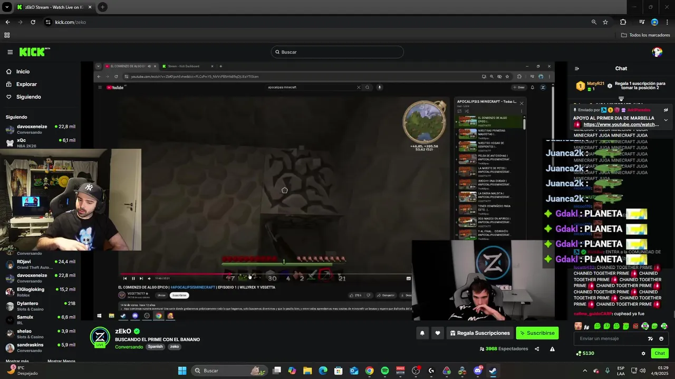Click the zEkO LIVE channel avatar

[x=100, y=338]
